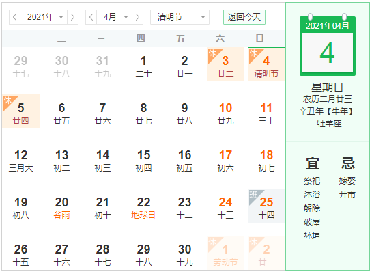Viewport: 372px width, 272px height.
Task: Select April 28 (十七)
Action: pos(103,253)
